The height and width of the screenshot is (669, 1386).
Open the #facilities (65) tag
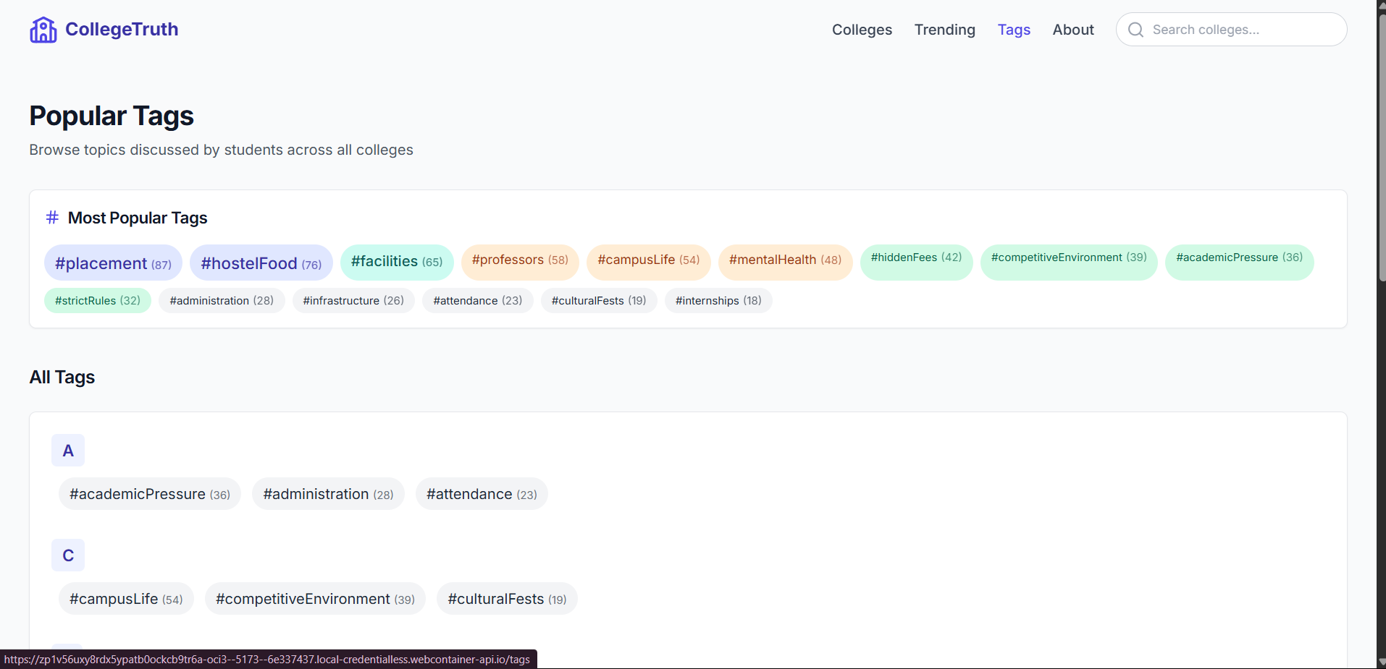pyautogui.click(x=397, y=262)
